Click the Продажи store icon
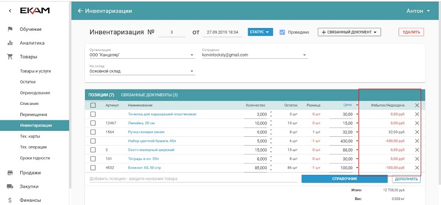Screen dimensions: 441x205 click(10, 173)
